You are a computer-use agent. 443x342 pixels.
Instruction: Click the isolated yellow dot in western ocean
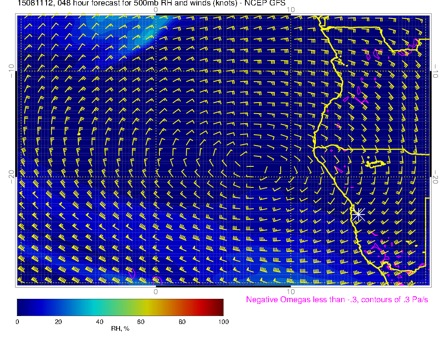coord(79,134)
